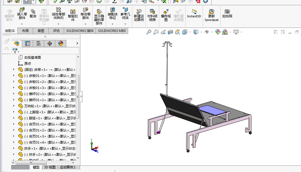
Task: Click the View Settings monitor icon
Action: tap(236, 32)
